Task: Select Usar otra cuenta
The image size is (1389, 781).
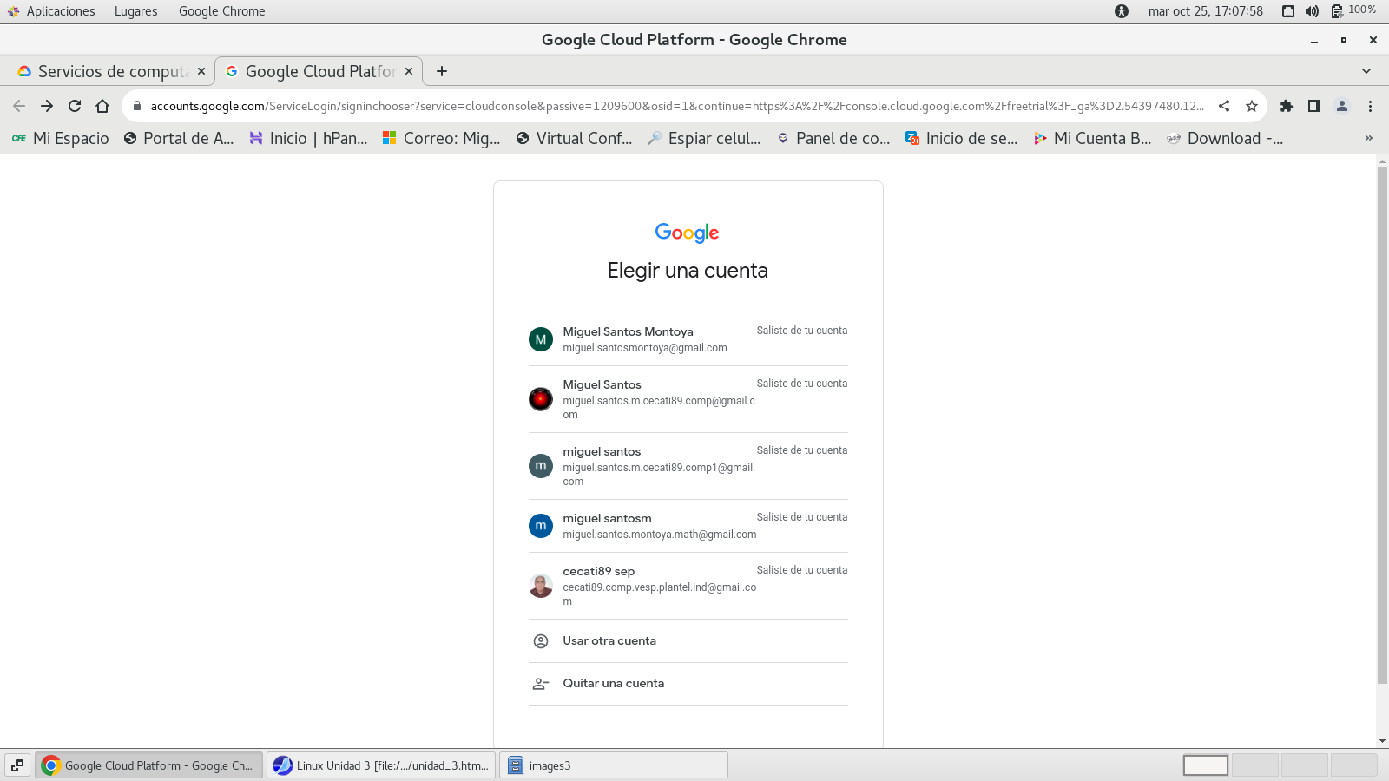Action: pos(609,641)
